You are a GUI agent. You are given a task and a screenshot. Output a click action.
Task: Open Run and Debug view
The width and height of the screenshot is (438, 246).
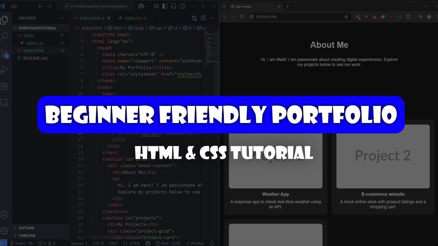pos(4,70)
